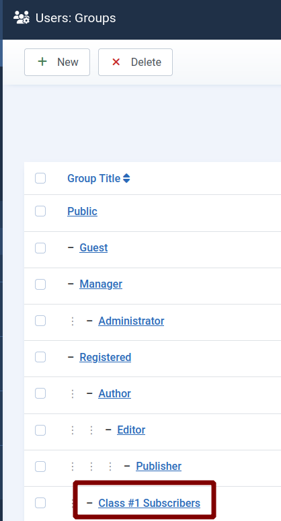The width and height of the screenshot is (281, 521).
Task: Check the Class #1 Subscribers checkbox
Action: pos(40,503)
